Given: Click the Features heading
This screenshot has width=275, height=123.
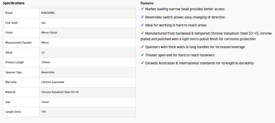Looking at the screenshot, I should (147, 3).
